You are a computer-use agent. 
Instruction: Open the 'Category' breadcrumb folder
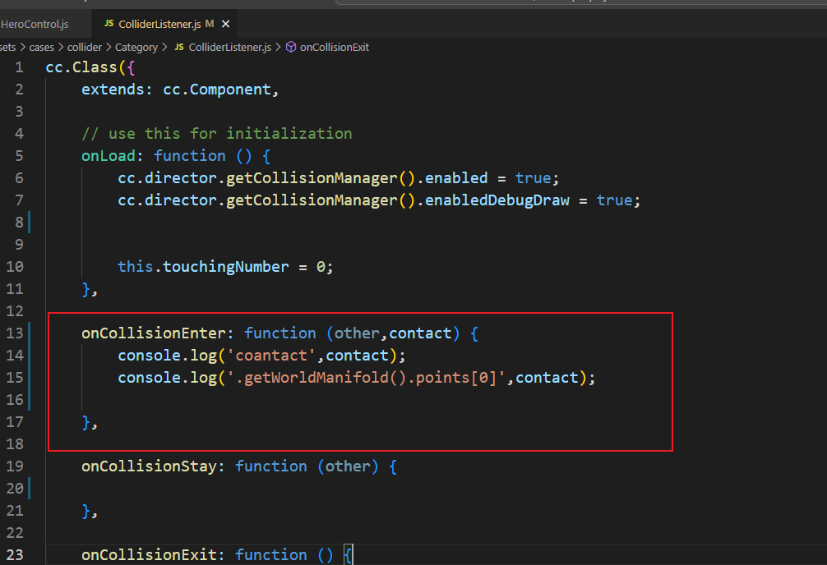(136, 48)
